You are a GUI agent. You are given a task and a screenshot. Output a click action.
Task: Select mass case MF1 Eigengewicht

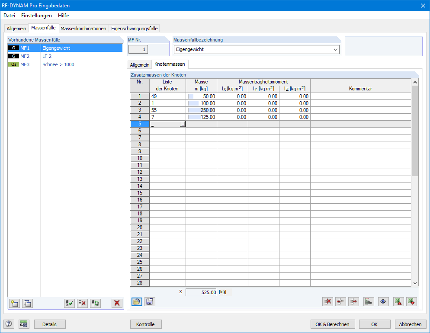tap(65, 48)
